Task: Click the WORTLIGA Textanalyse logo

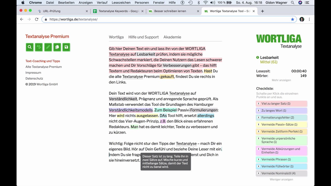Action: point(279,41)
